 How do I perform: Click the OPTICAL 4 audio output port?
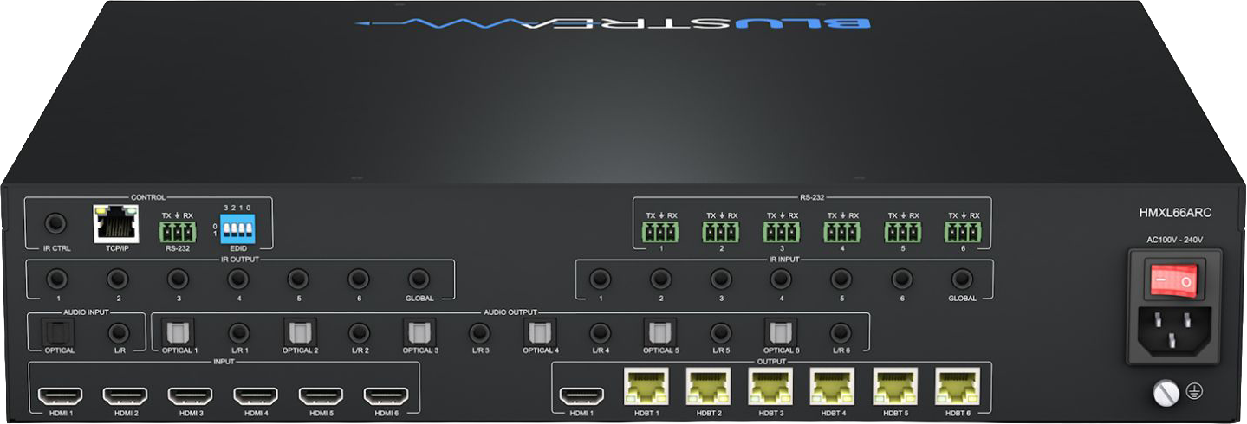(x=541, y=331)
